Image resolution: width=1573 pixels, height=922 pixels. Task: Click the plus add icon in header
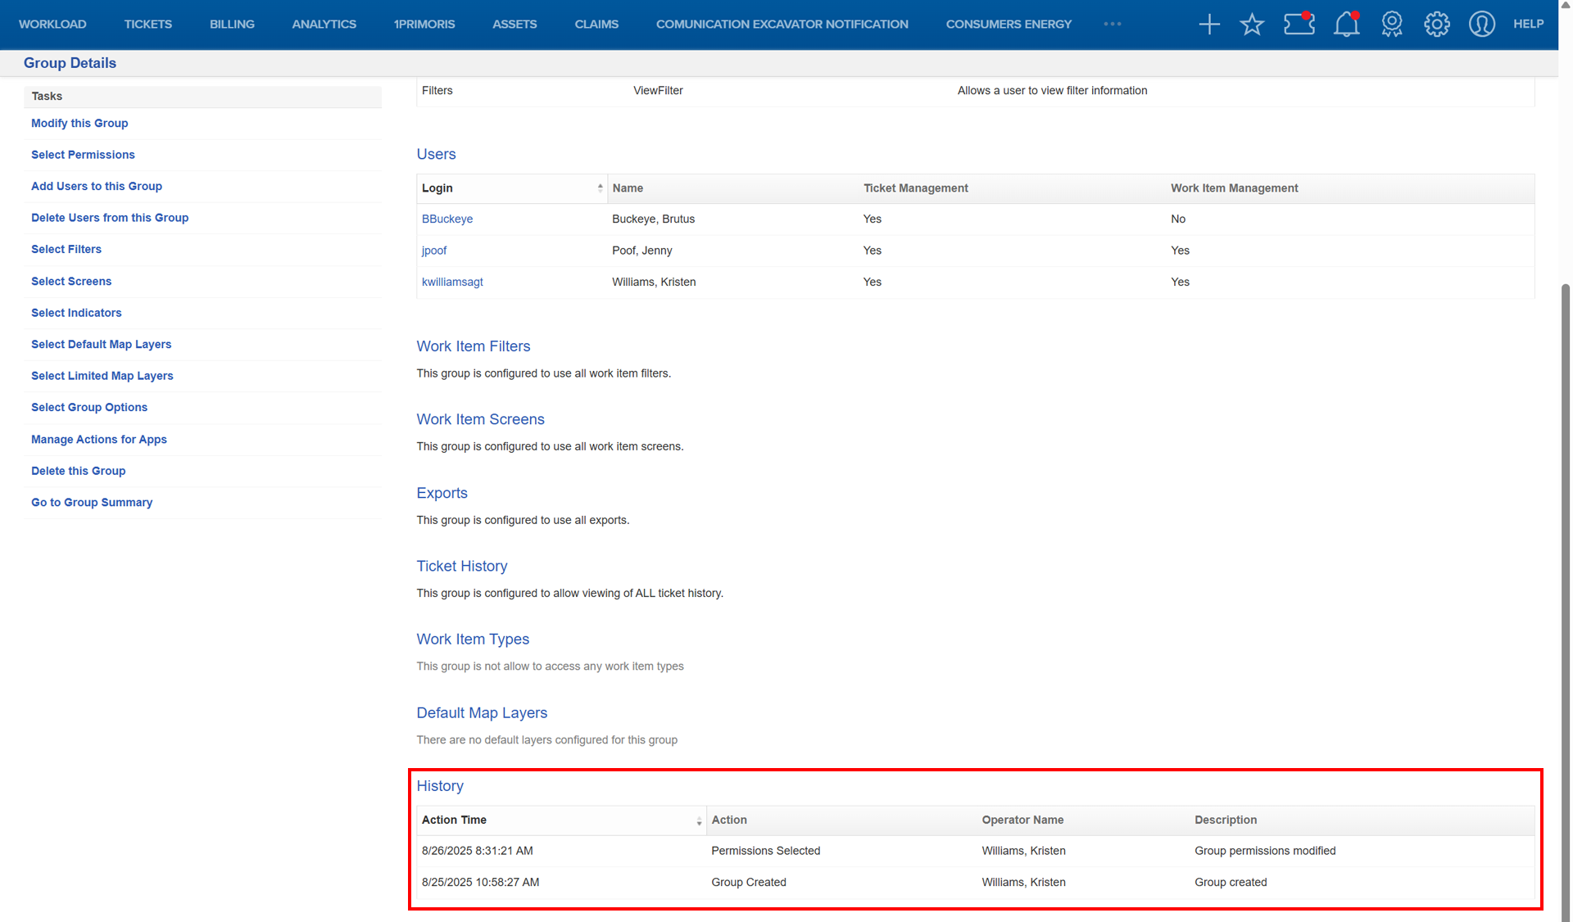click(x=1209, y=25)
